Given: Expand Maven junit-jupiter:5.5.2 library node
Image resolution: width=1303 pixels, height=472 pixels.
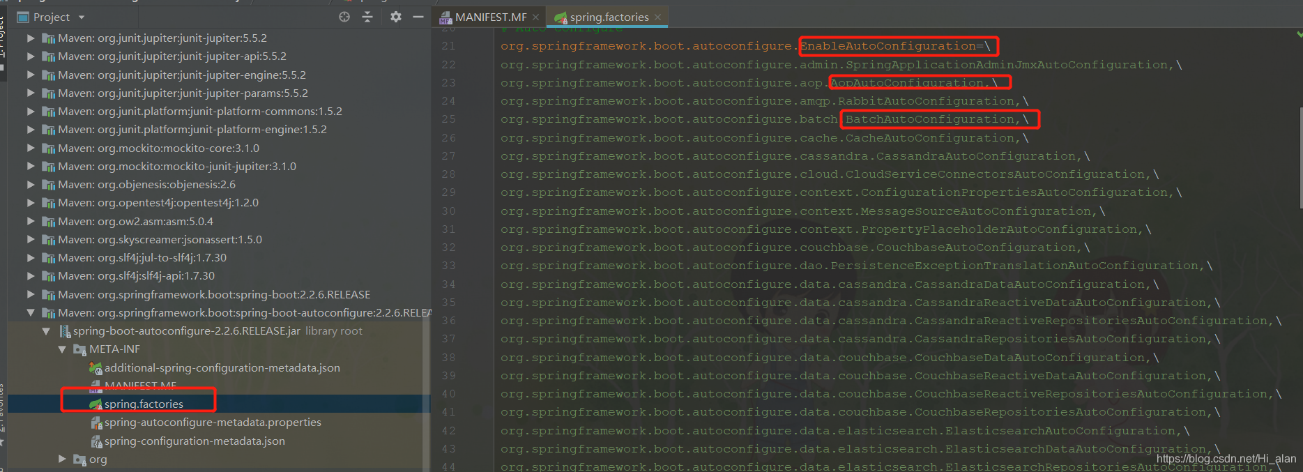Looking at the screenshot, I should 31,38.
